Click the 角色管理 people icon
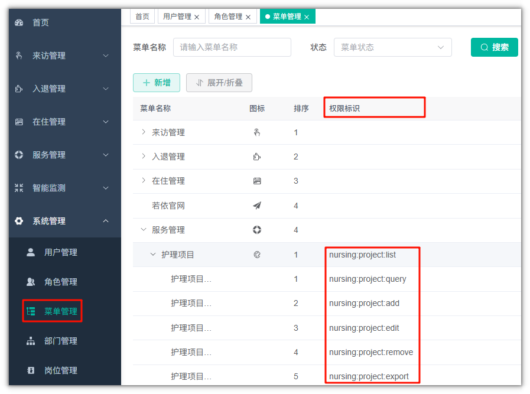 [x=31, y=282]
